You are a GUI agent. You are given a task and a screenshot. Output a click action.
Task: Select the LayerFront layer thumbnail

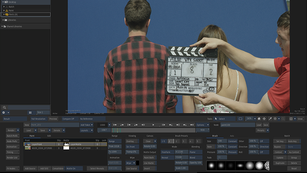tap(28, 144)
